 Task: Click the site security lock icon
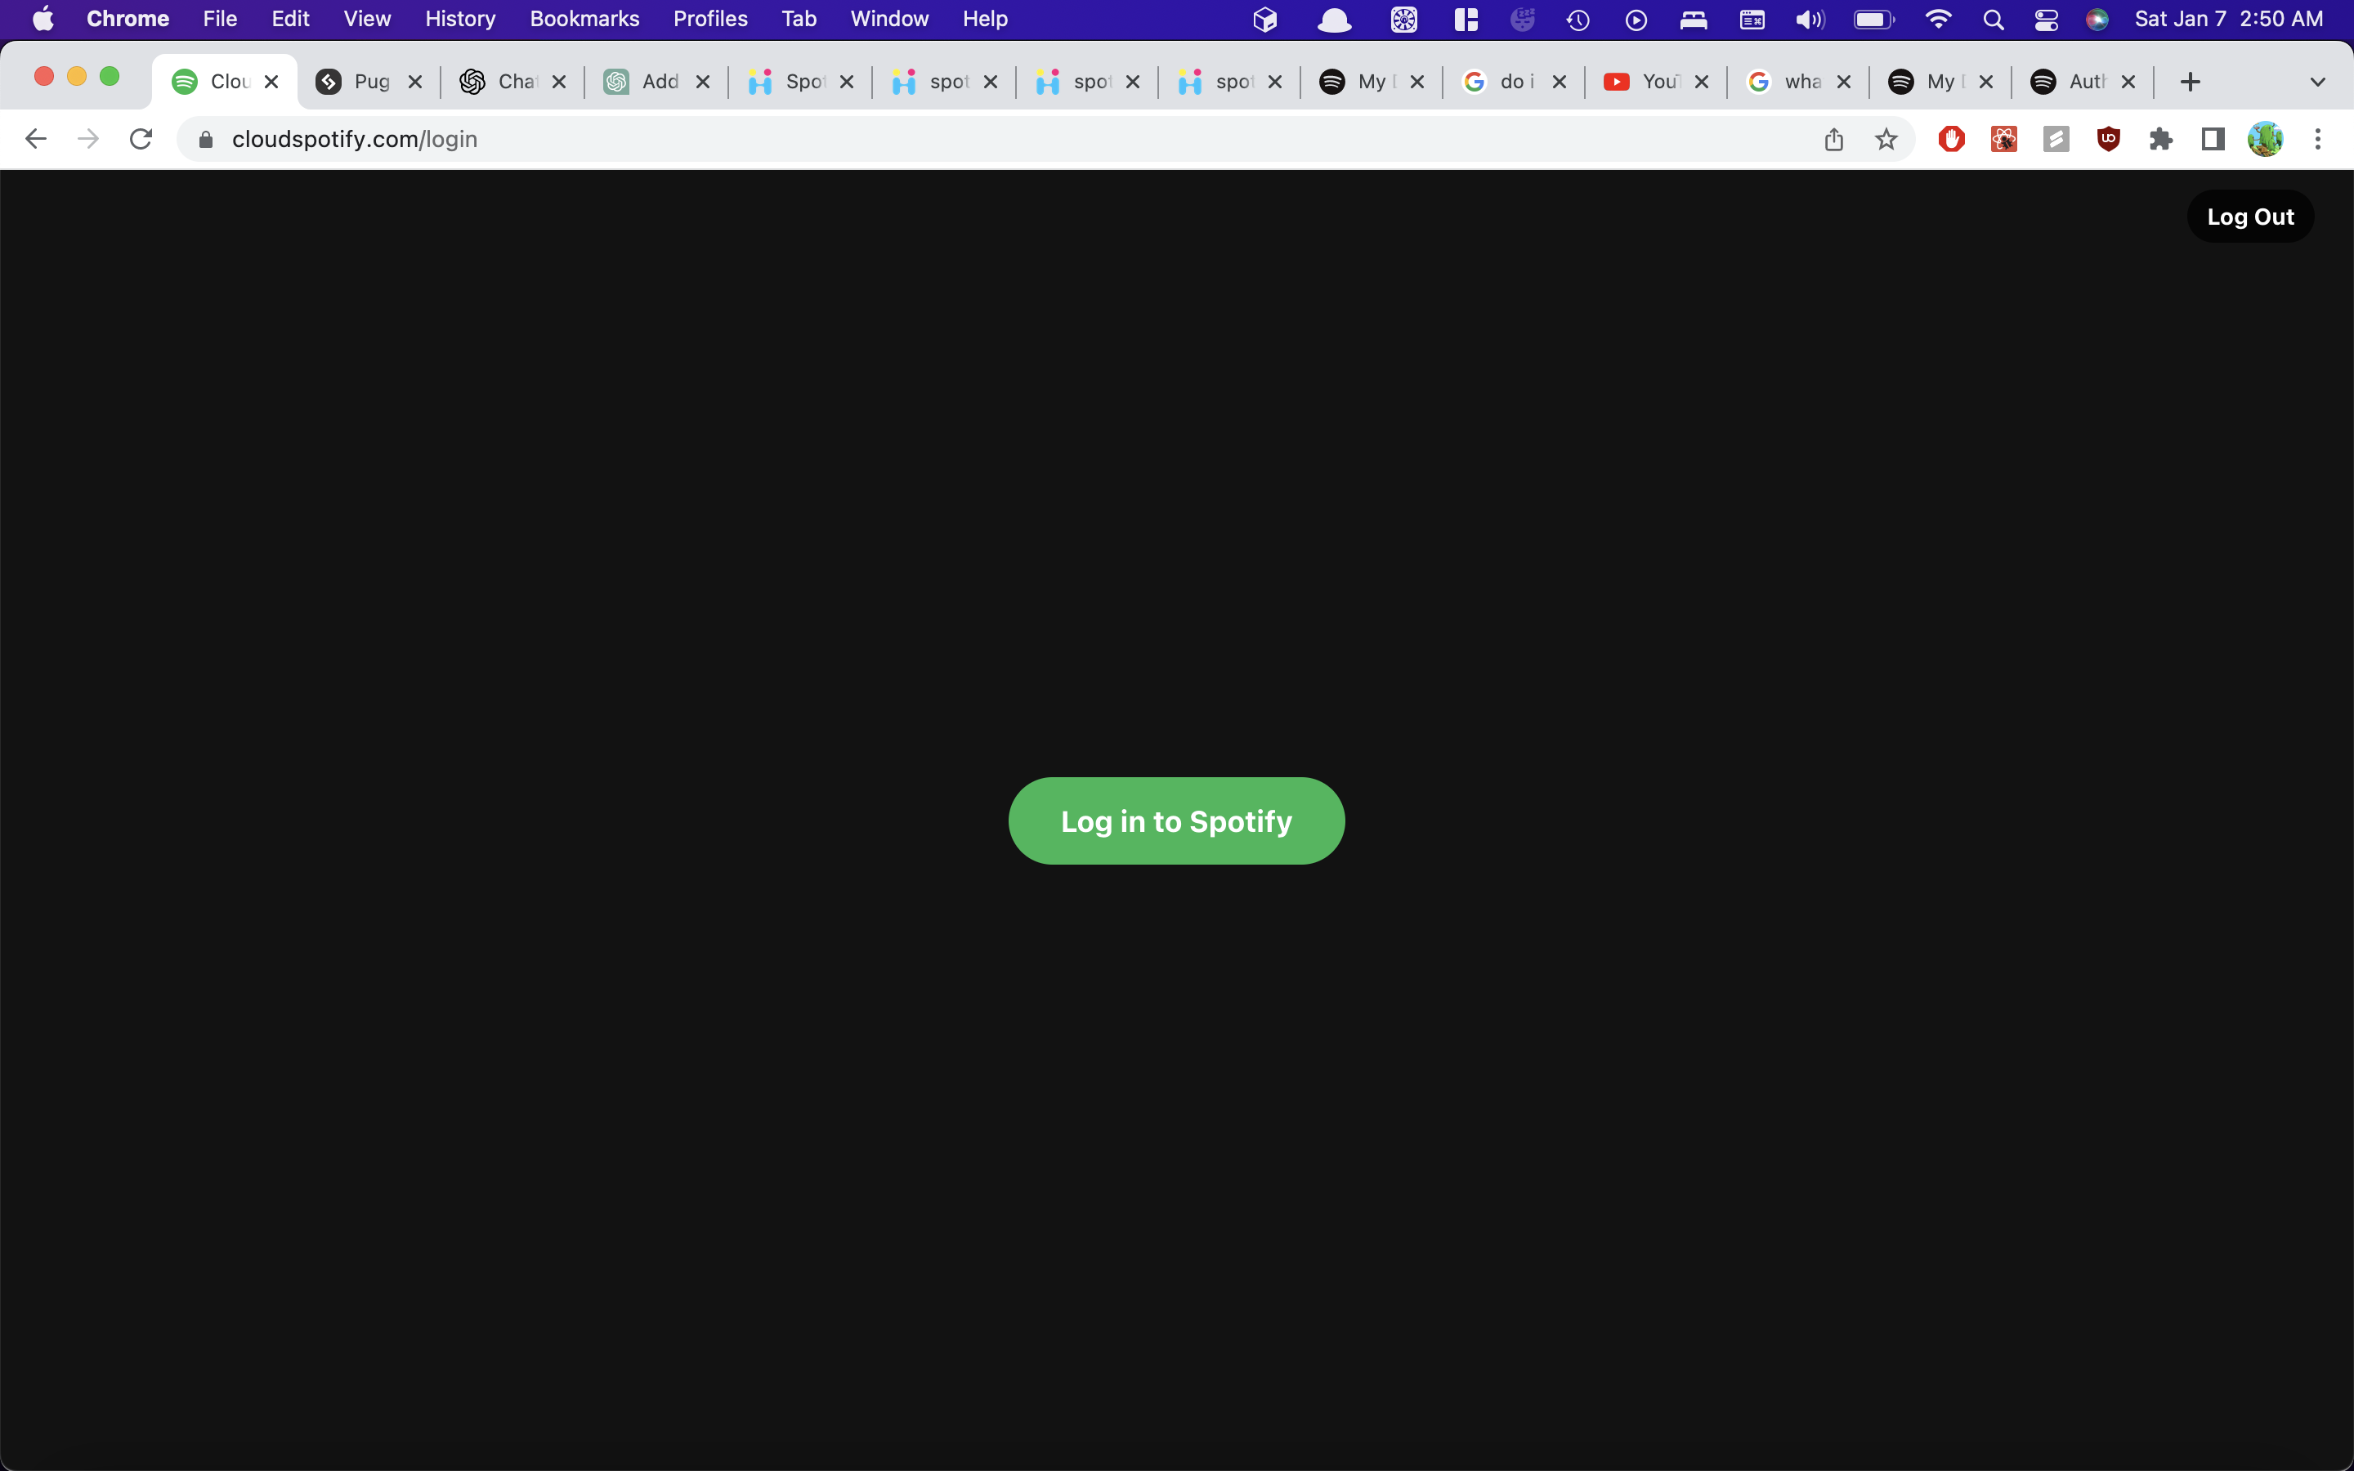[205, 139]
